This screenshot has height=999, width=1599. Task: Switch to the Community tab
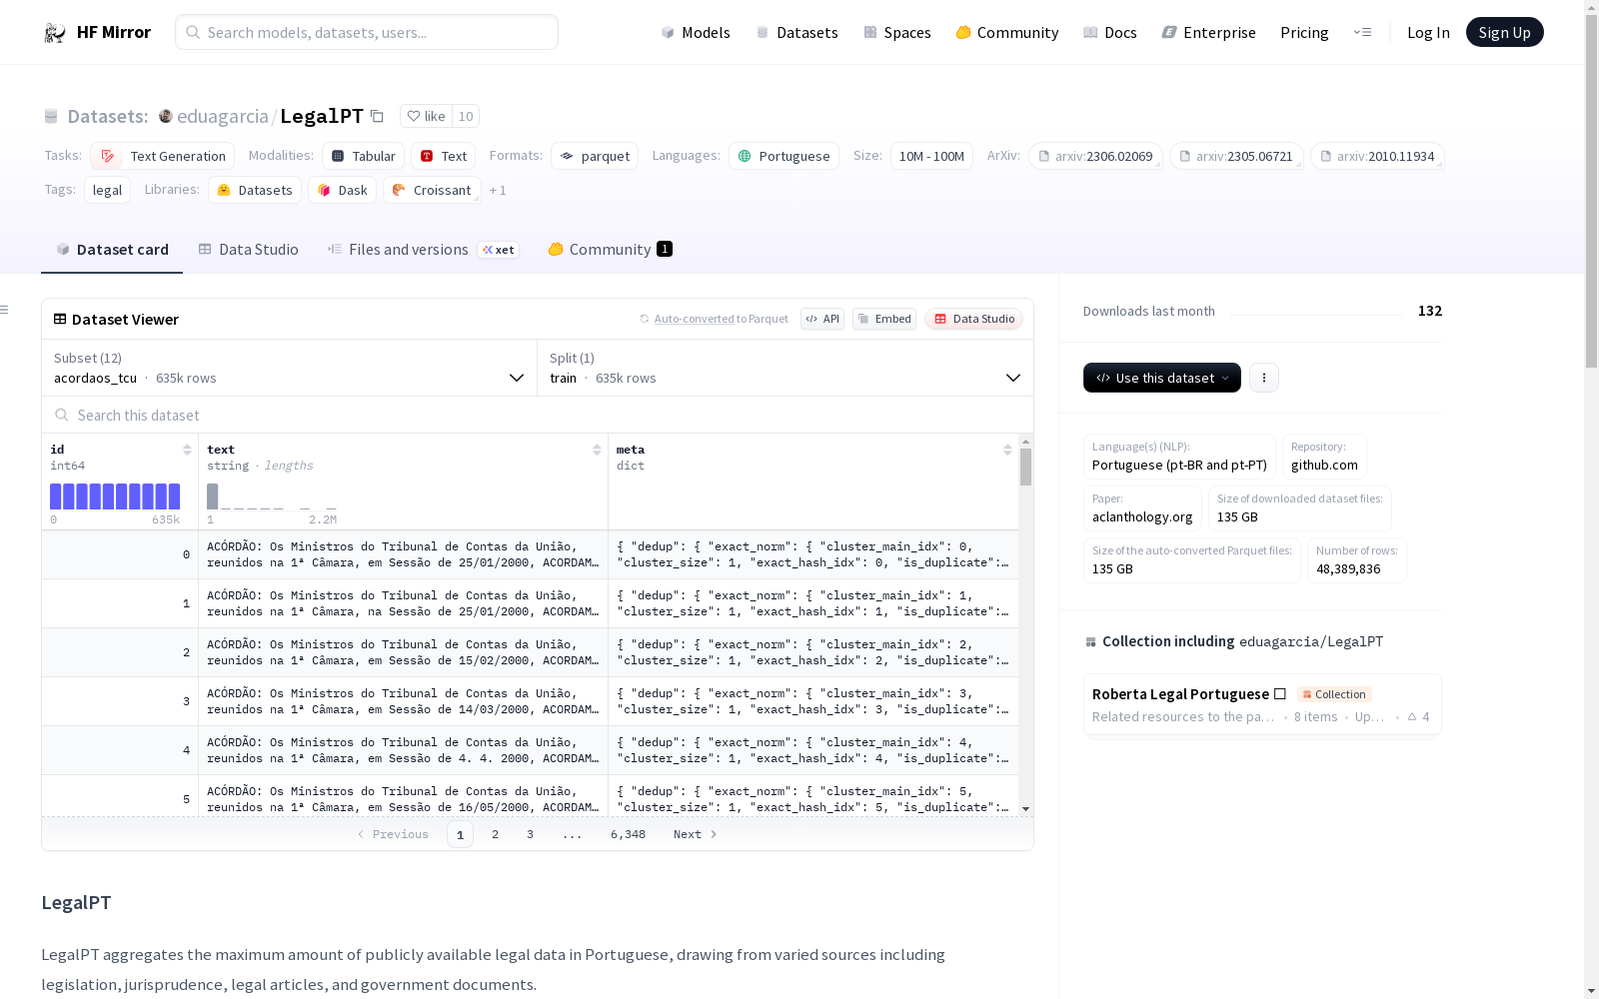610,250
